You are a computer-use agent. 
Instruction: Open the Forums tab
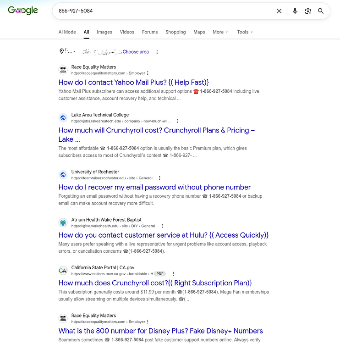[150, 32]
